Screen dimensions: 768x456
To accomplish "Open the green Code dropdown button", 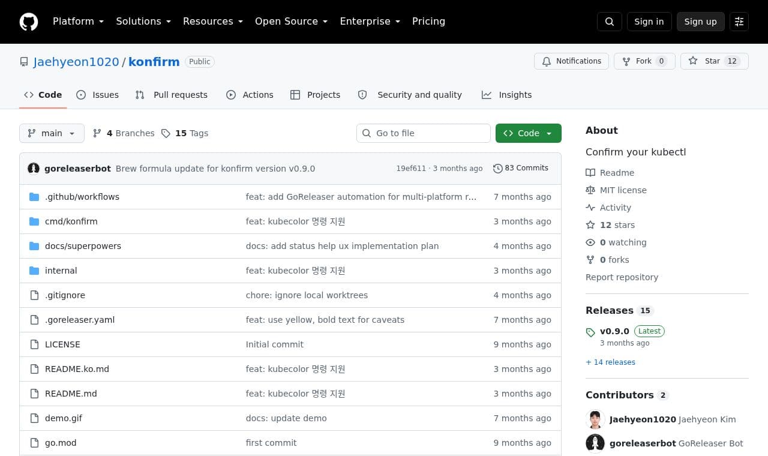I will 529,133.
